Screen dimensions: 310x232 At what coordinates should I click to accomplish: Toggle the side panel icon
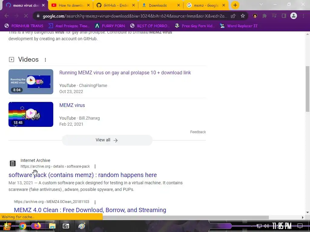pyautogui.click(x=284, y=16)
